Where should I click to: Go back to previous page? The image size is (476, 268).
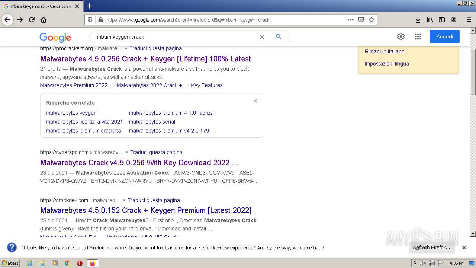point(7,20)
